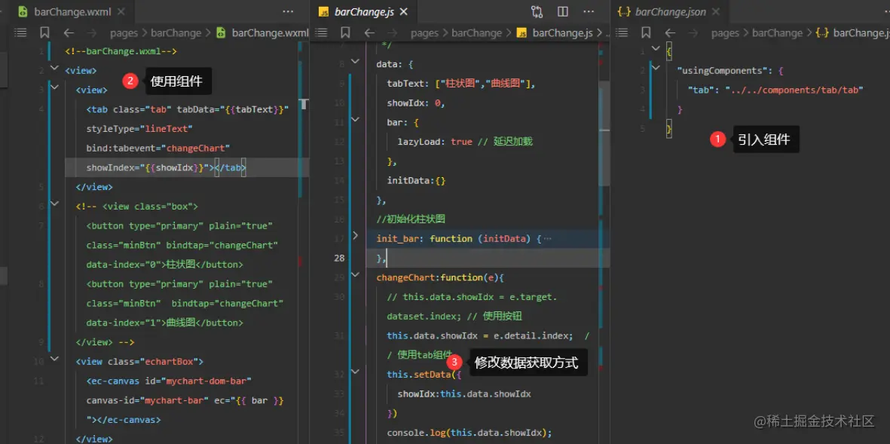Screen dimensions: 890x444
Task: Open More Actions menu in barChange.js pane
Action: coord(589,11)
